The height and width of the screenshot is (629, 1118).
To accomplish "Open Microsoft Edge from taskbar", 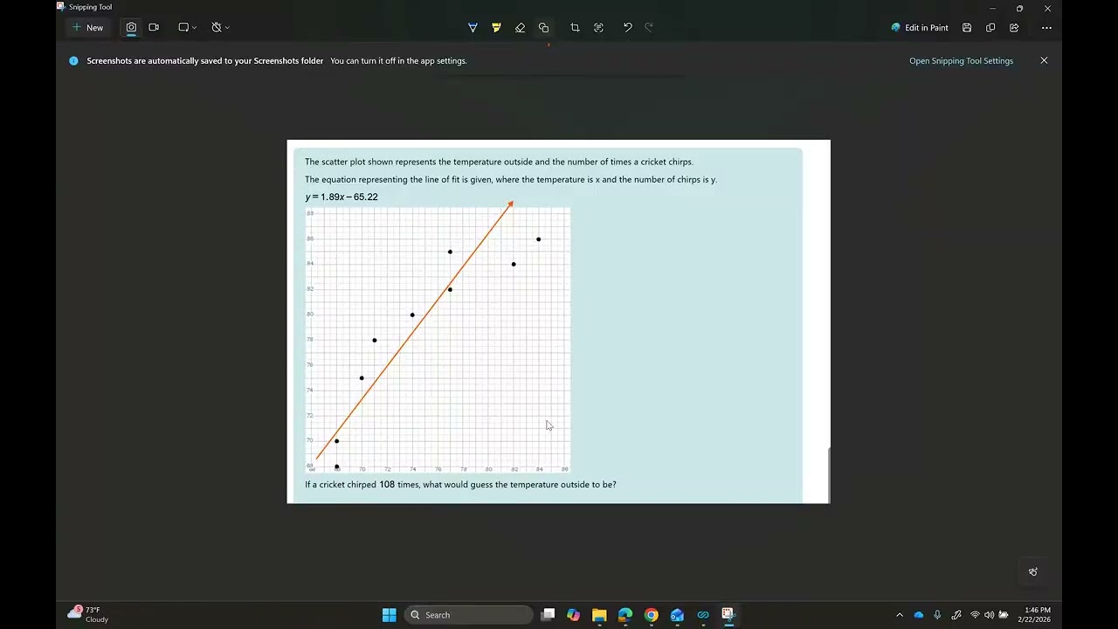I will (x=625, y=615).
